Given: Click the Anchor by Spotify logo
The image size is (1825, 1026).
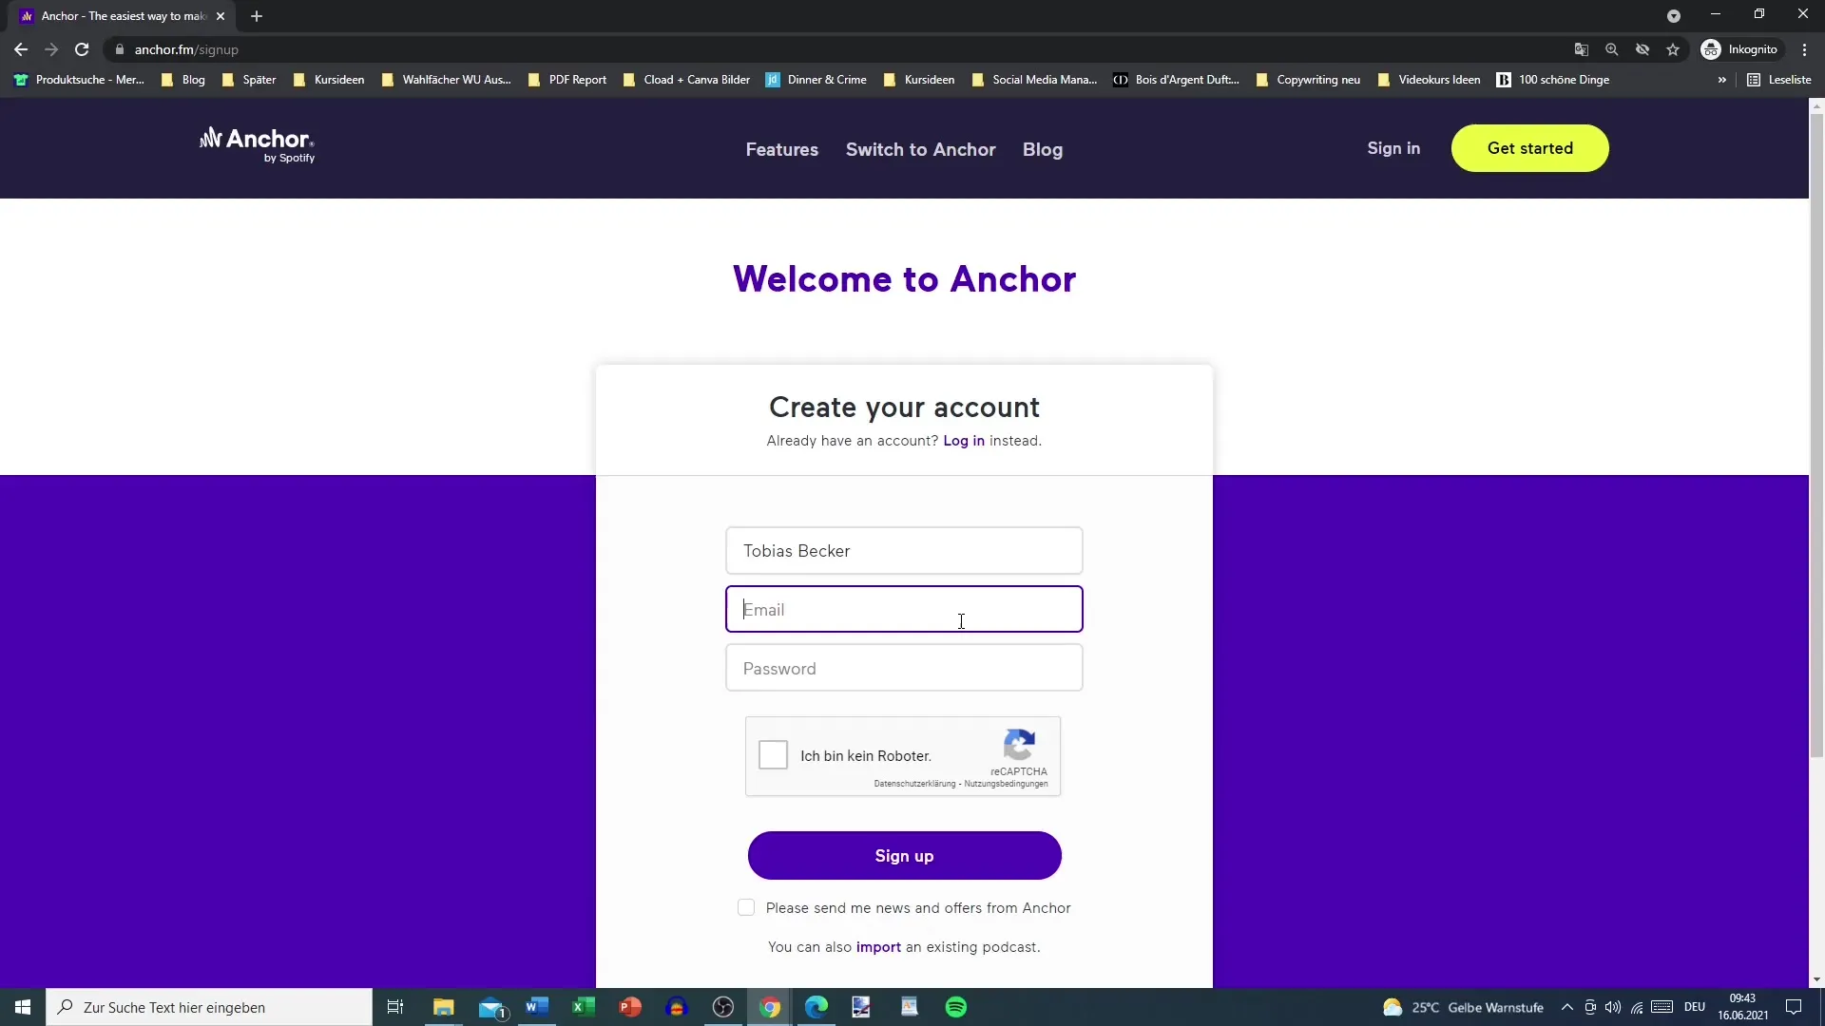Looking at the screenshot, I should [257, 144].
